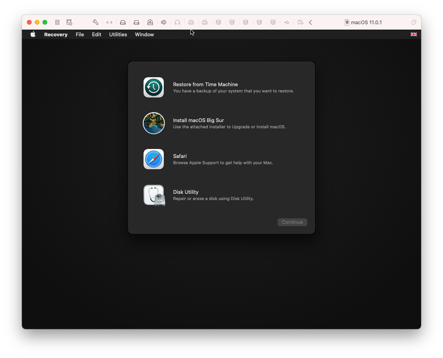Open the serial console icon

pos(109,22)
